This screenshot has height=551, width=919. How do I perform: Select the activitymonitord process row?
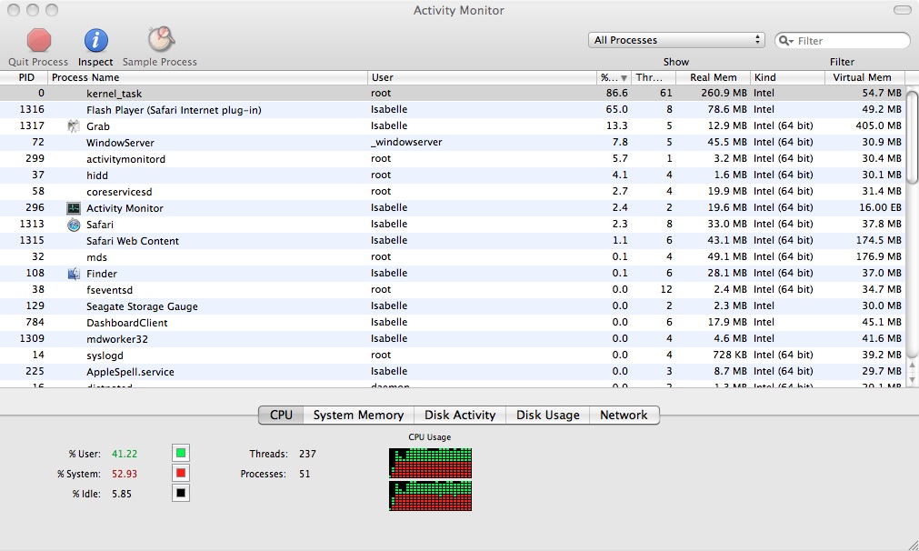point(453,159)
